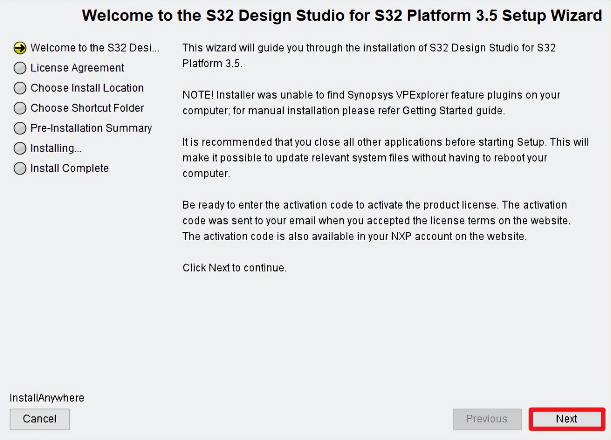Select the Choose Shortcut Folder step label
Viewport: 611px width, 440px height.
tap(87, 108)
